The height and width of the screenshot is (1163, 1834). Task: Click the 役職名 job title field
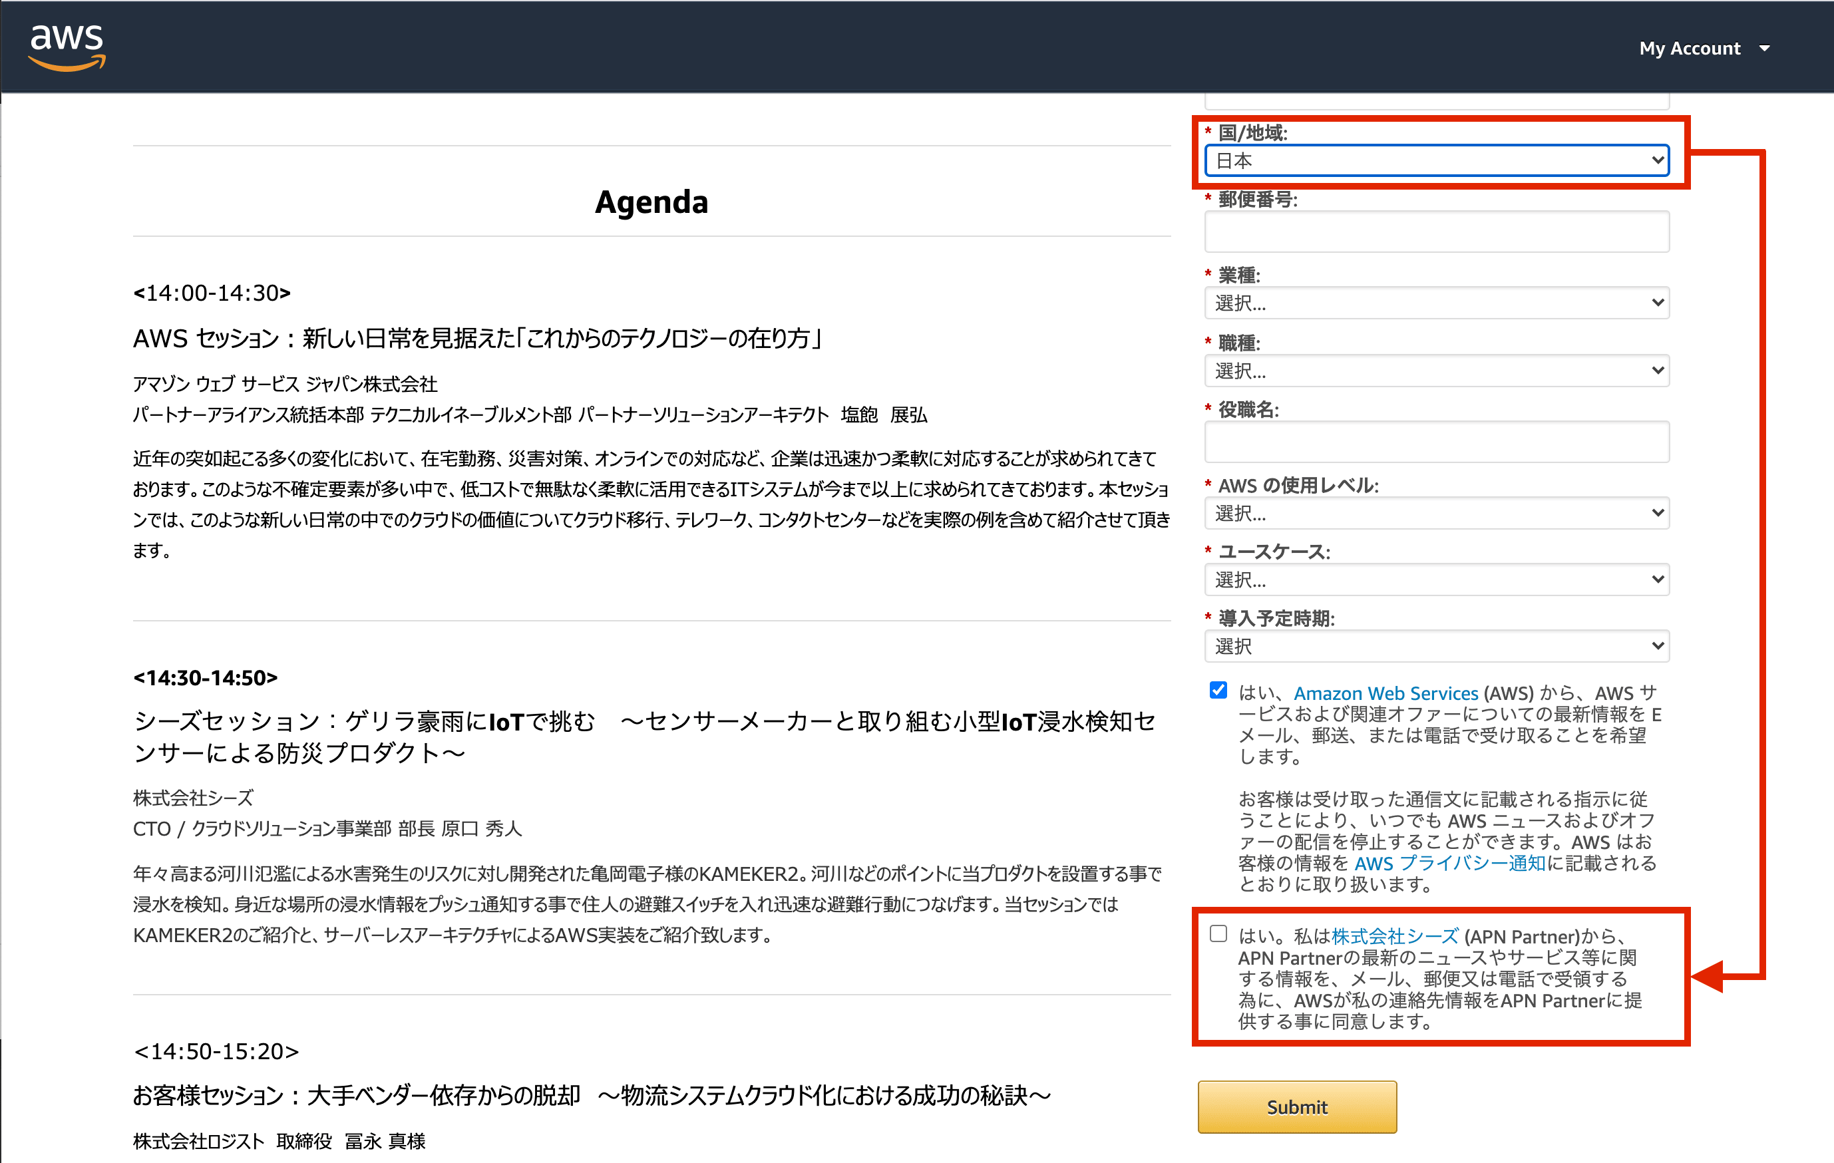pos(1435,442)
